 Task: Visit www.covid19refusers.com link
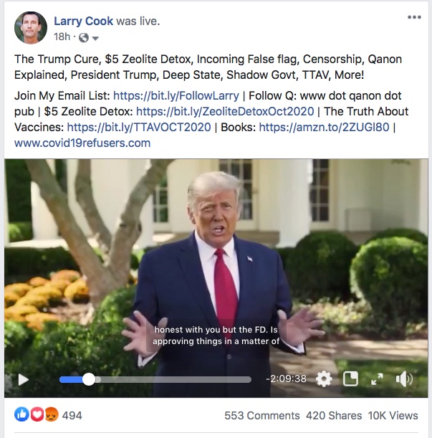pos(82,143)
